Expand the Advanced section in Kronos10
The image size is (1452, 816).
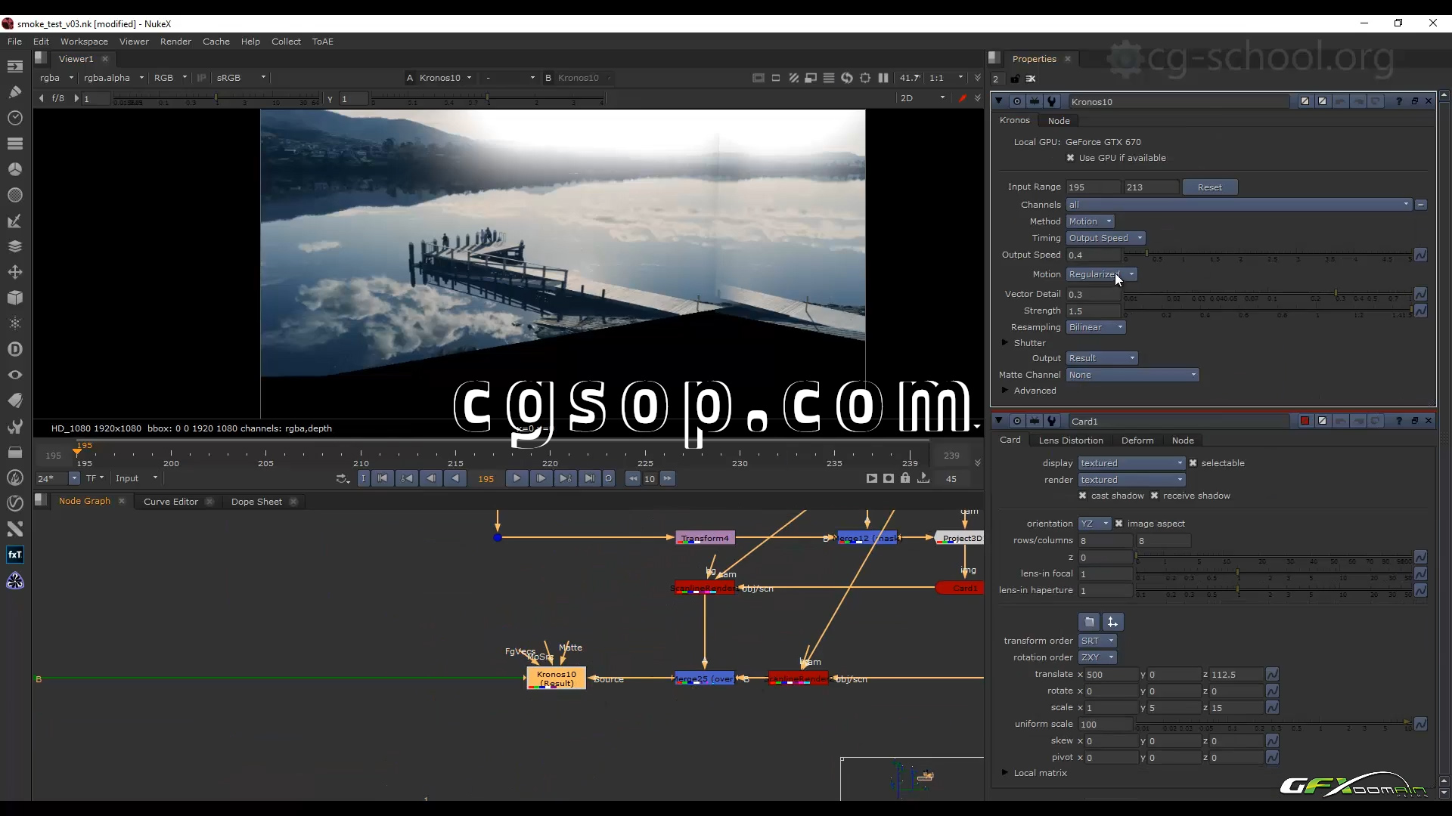pyautogui.click(x=1005, y=391)
